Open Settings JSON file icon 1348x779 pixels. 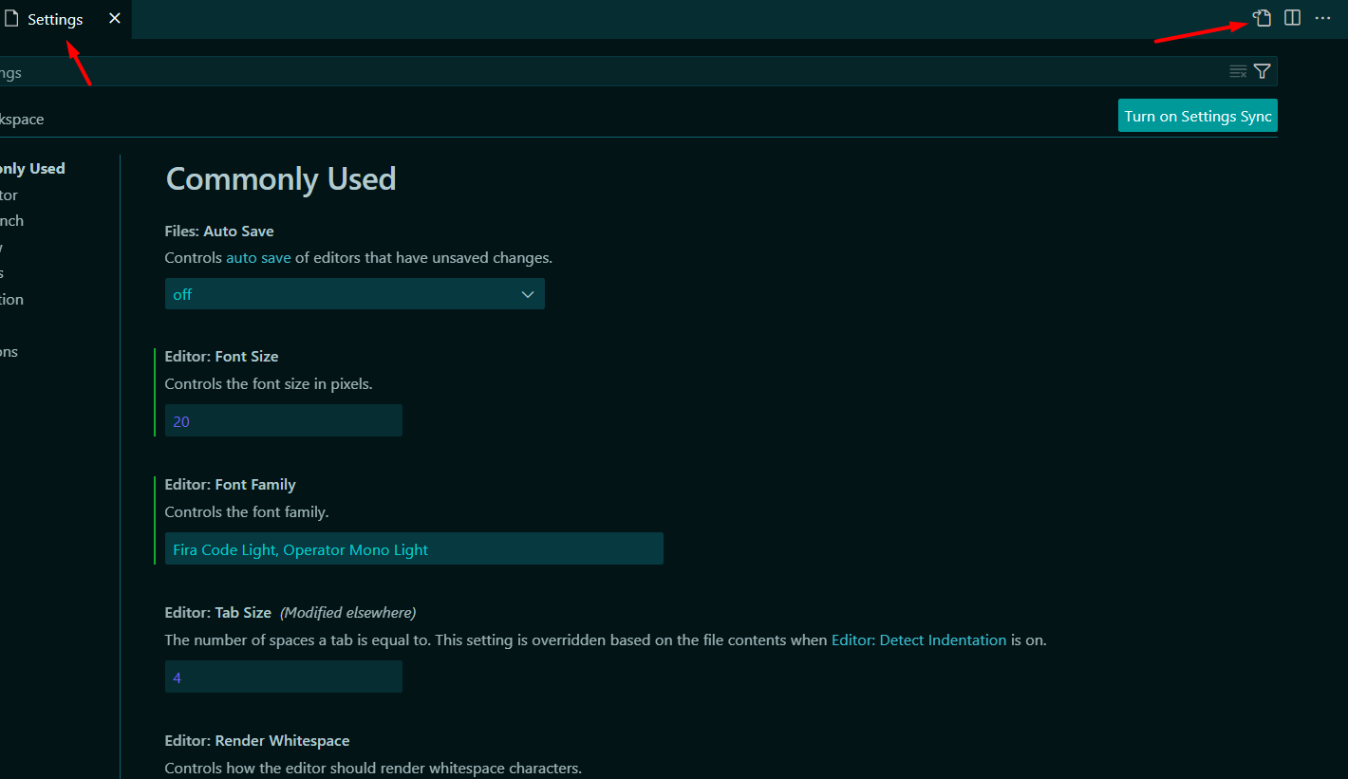[x=1262, y=18]
